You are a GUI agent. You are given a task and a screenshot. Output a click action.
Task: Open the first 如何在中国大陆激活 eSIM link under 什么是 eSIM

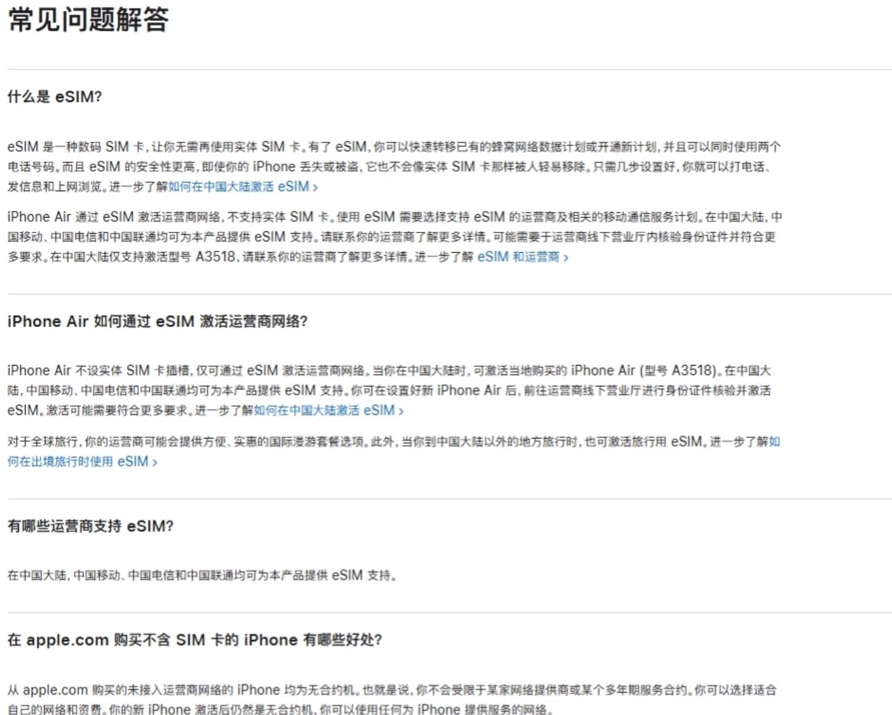[x=243, y=187]
